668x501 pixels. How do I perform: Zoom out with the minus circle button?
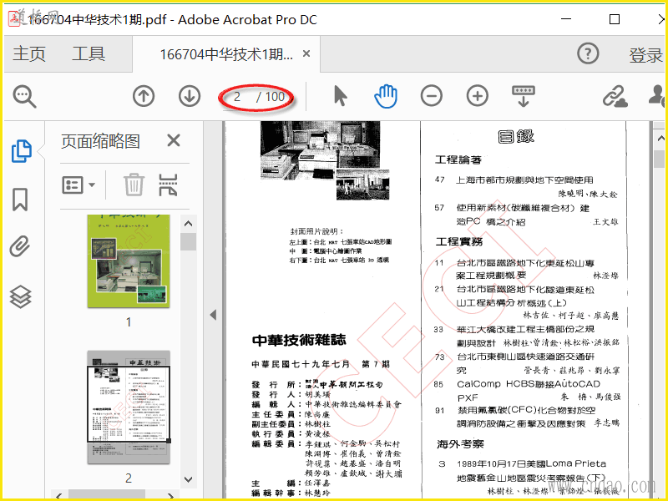[432, 96]
